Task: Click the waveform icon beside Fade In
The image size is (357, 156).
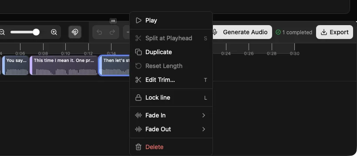Action: [x=138, y=115]
